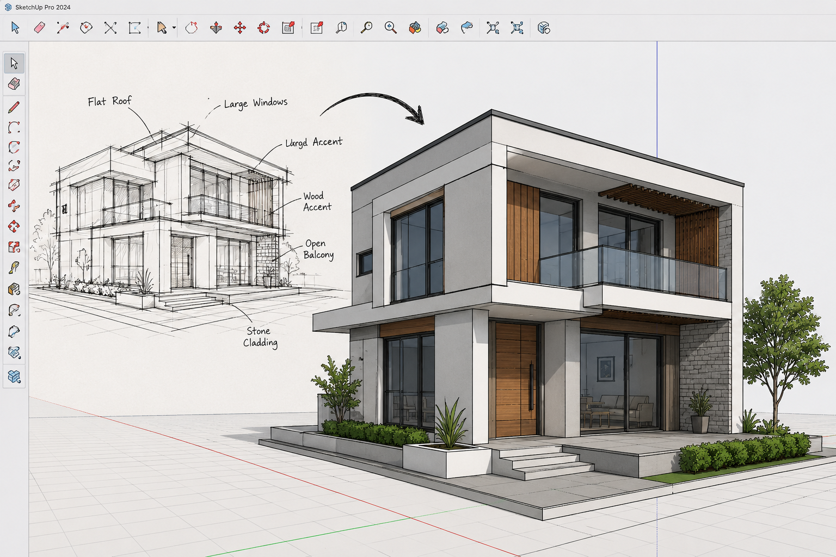Screen dimensions: 836x557
Task: Open the blue 3D Warehouse icon at left toolbar bottom
Action: pyautogui.click(x=14, y=376)
